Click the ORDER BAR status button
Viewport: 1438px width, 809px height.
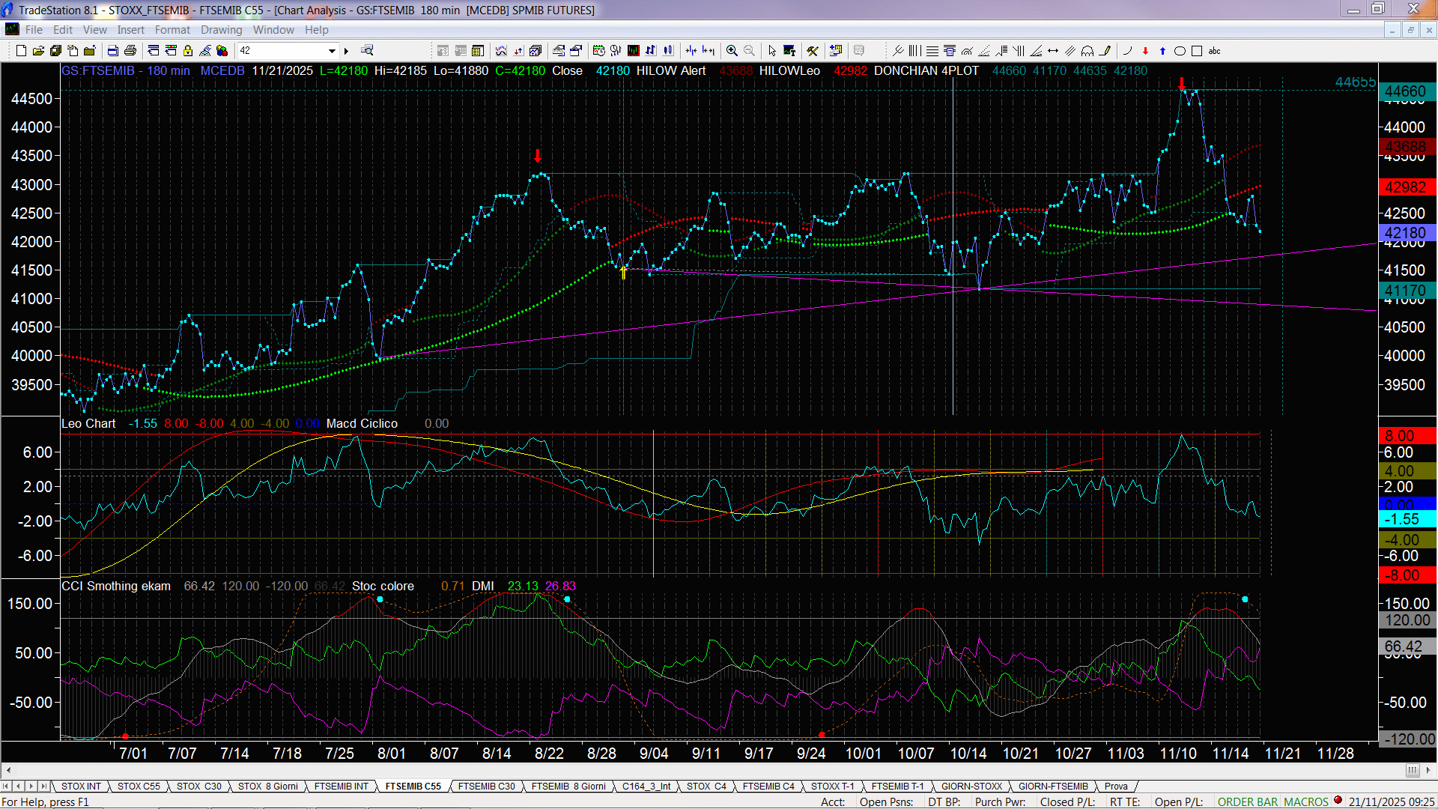point(1248,802)
